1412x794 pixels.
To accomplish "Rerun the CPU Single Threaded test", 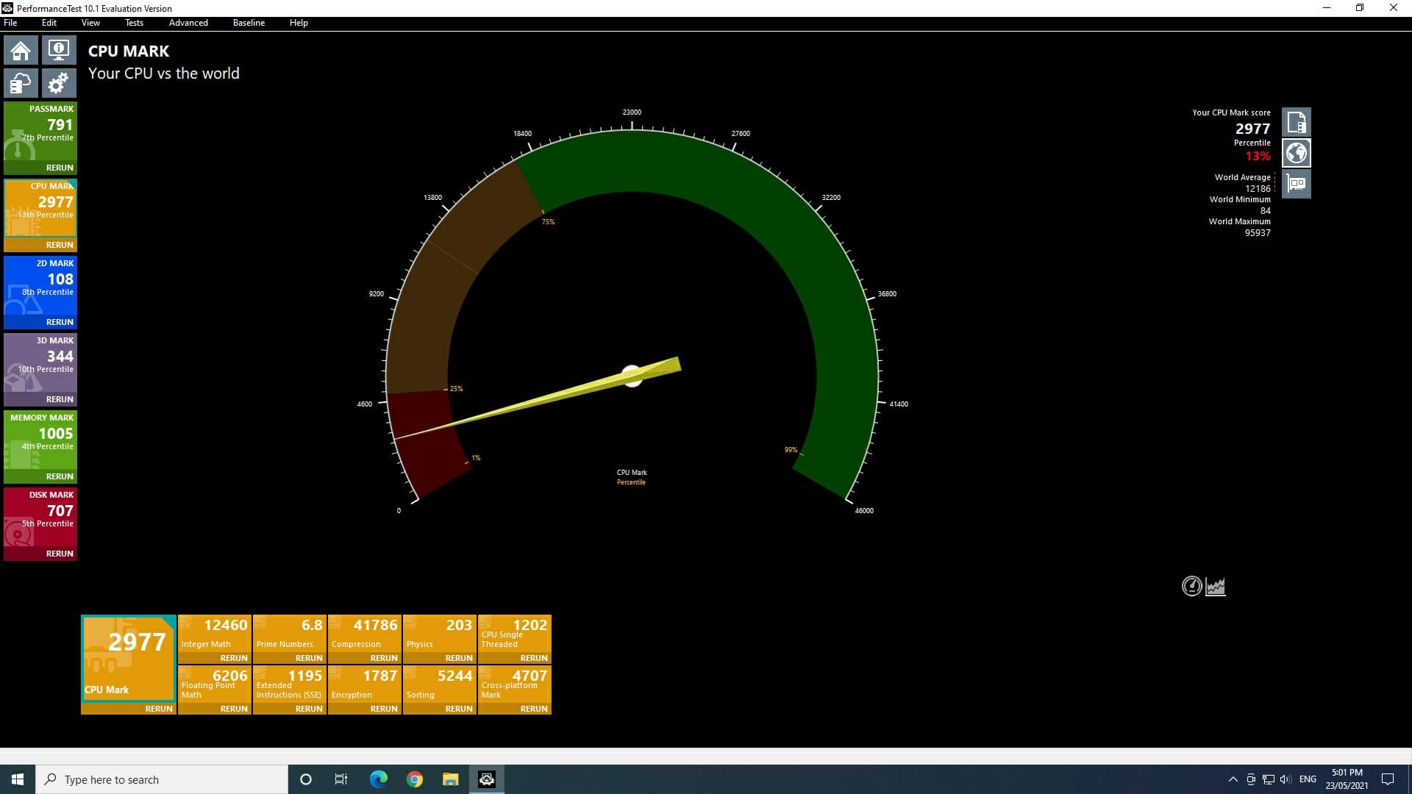I will point(534,658).
